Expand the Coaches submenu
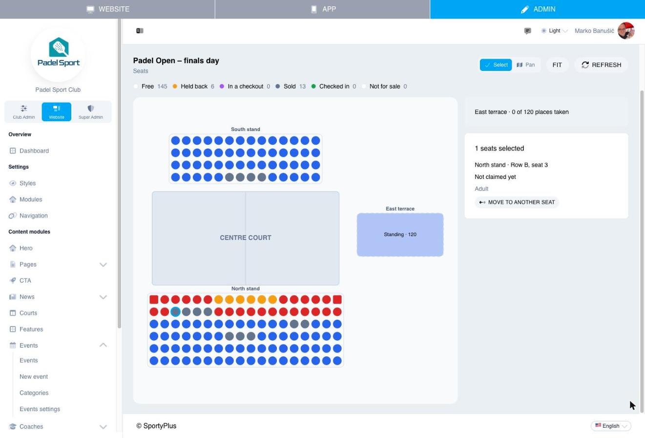This screenshot has height=438, width=645. (103, 427)
